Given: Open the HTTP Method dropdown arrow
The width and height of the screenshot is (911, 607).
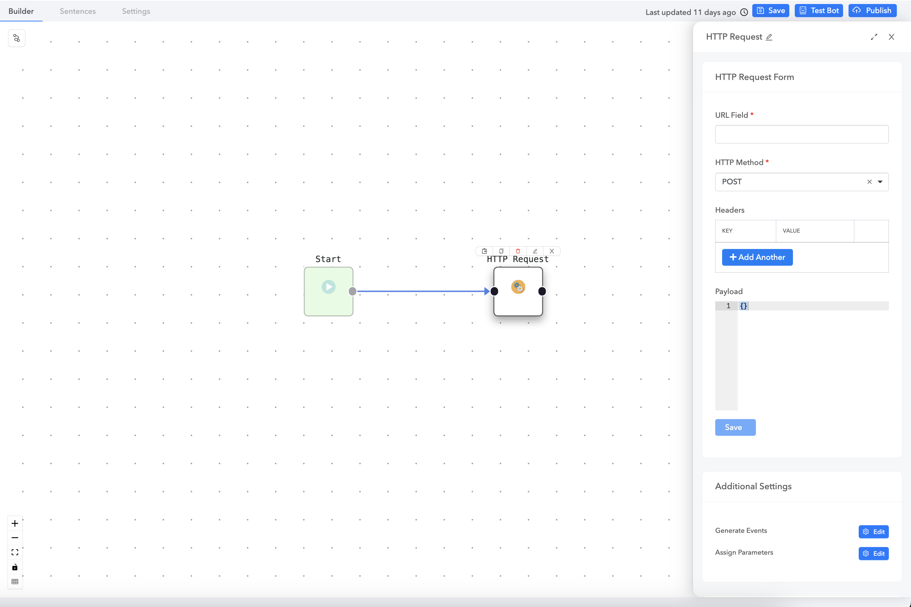Looking at the screenshot, I should [x=880, y=182].
